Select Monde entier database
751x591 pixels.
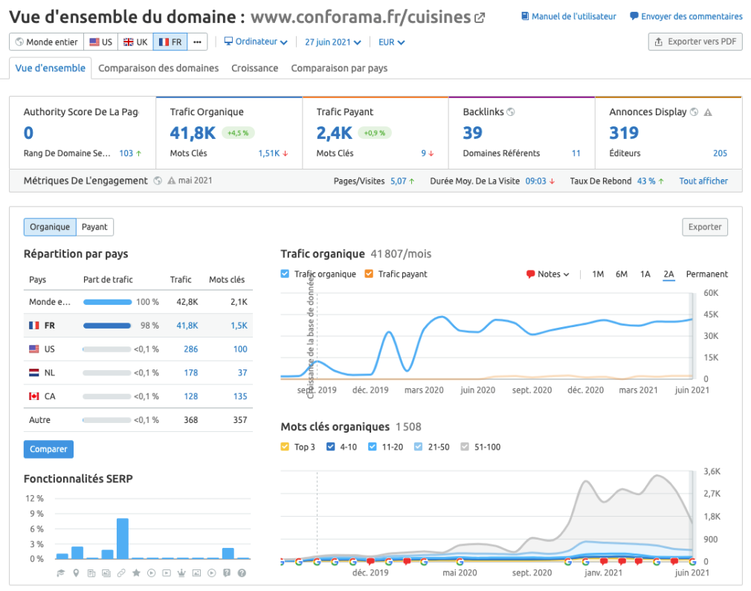pos(46,42)
